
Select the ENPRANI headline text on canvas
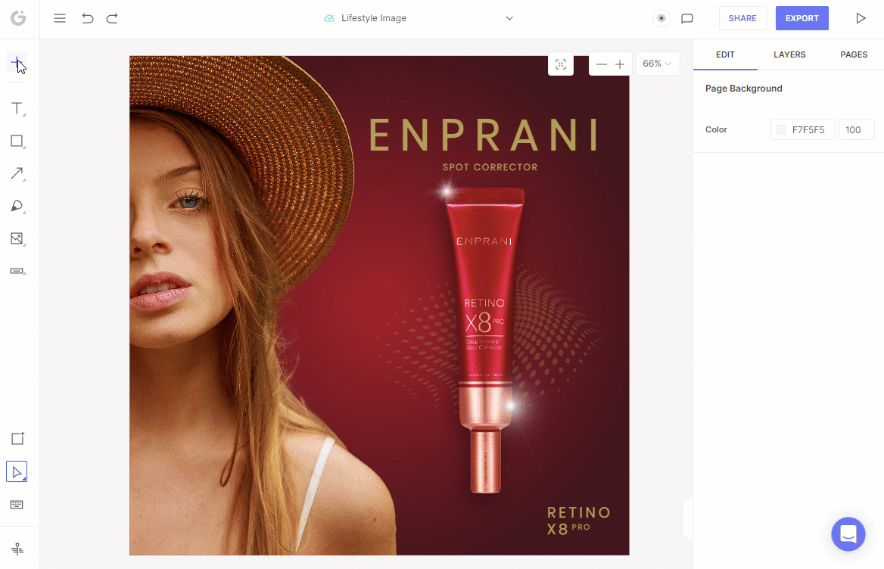click(484, 135)
